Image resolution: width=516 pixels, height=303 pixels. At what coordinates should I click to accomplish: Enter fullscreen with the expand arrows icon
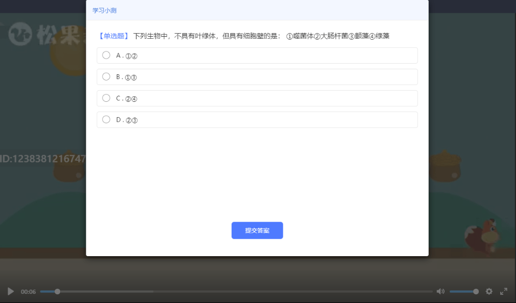point(503,291)
